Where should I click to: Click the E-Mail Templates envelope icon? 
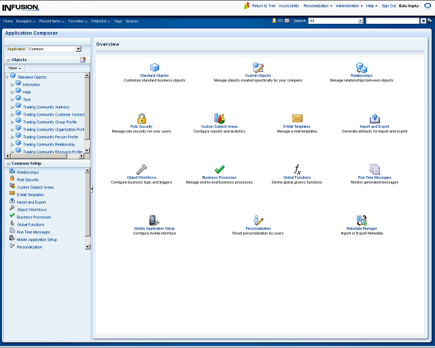[297, 119]
